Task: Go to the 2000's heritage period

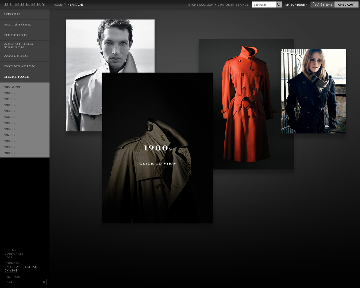Action: click(9, 153)
